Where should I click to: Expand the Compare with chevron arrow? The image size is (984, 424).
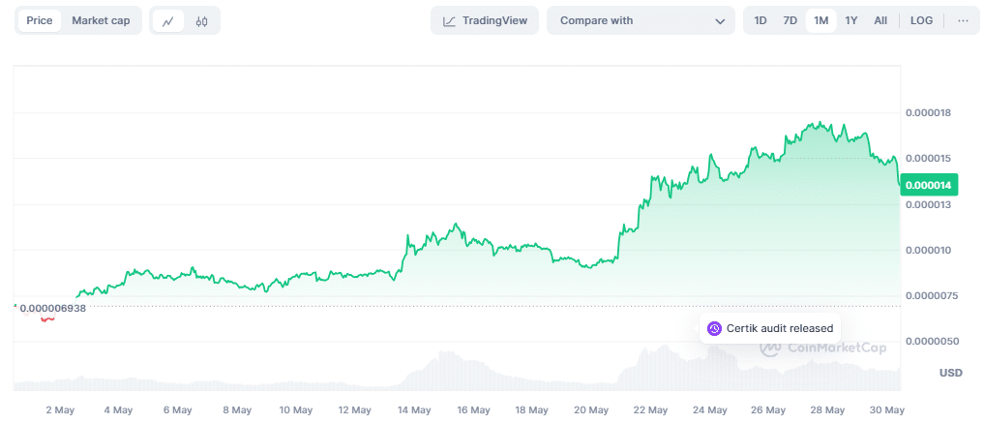click(x=720, y=21)
